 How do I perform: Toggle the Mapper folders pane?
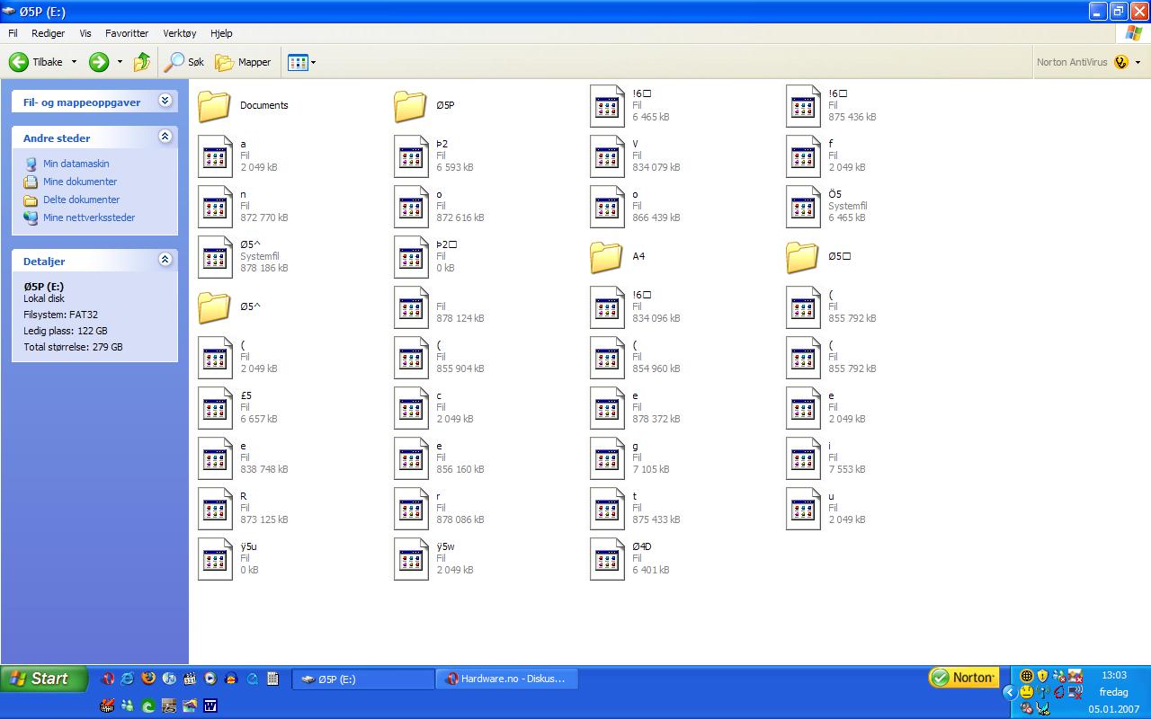click(x=243, y=62)
